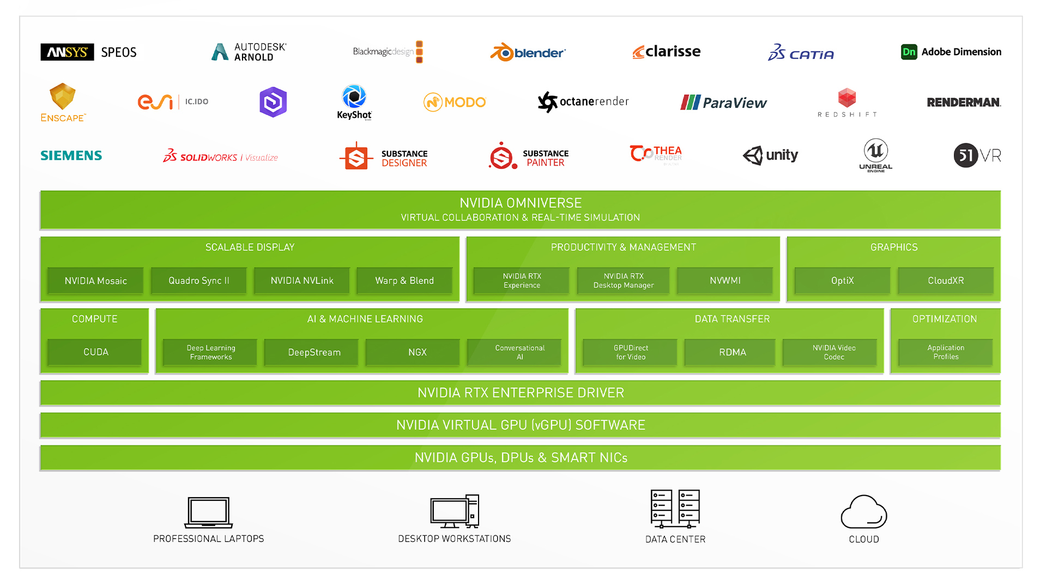Click the Professional Laptops icon
The height and width of the screenshot is (585, 1040).
tap(208, 512)
